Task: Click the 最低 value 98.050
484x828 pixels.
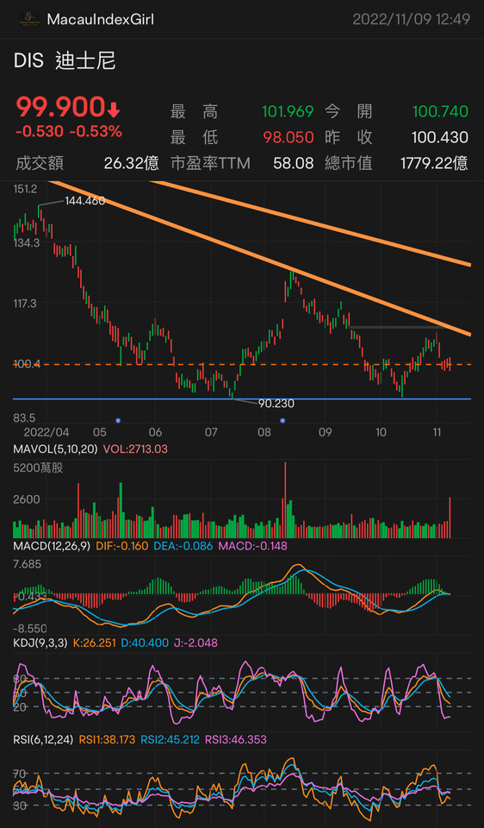Action: click(289, 138)
